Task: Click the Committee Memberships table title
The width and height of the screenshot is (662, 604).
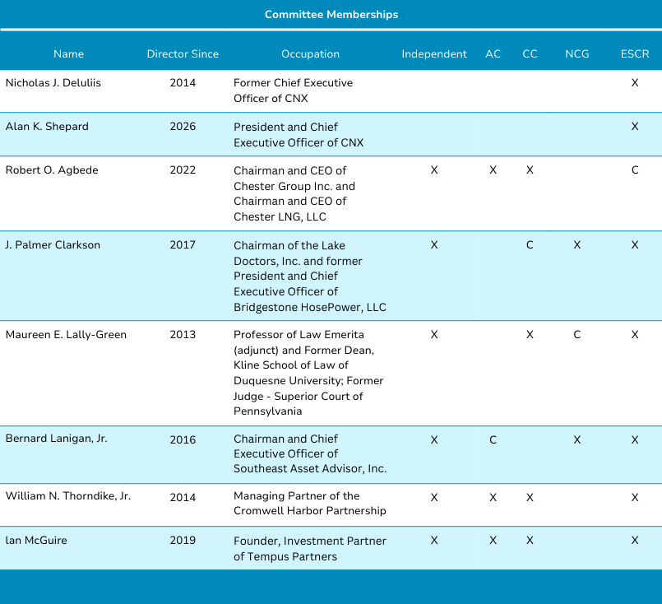Action: pos(331,15)
